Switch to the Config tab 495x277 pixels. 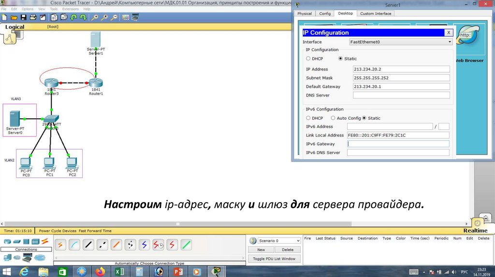(x=325, y=14)
